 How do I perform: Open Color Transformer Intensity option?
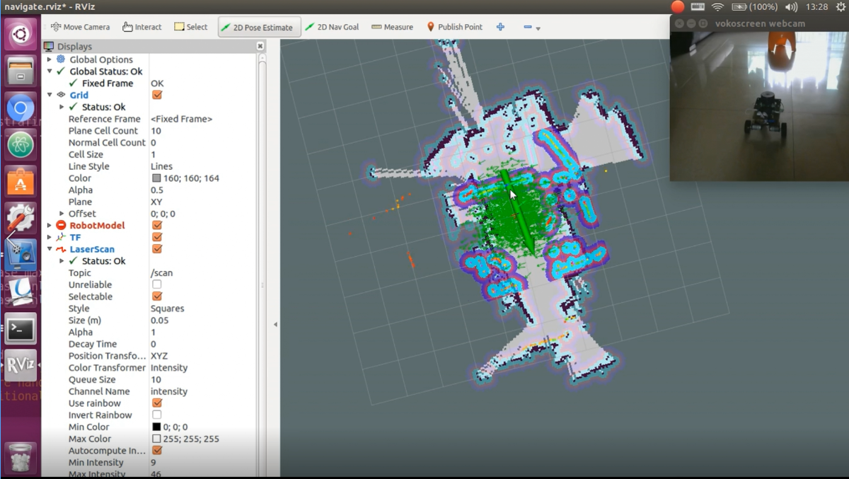coord(203,368)
